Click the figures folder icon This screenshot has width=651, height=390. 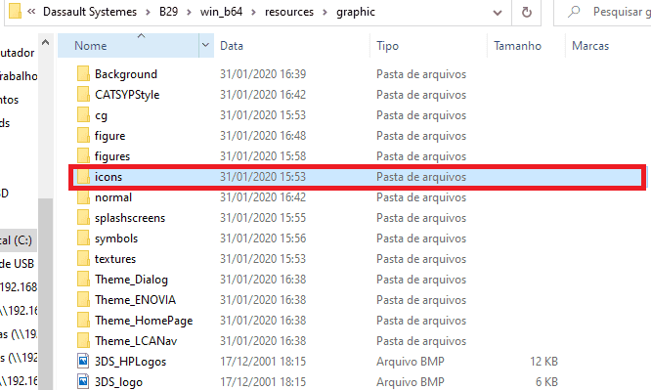click(83, 155)
